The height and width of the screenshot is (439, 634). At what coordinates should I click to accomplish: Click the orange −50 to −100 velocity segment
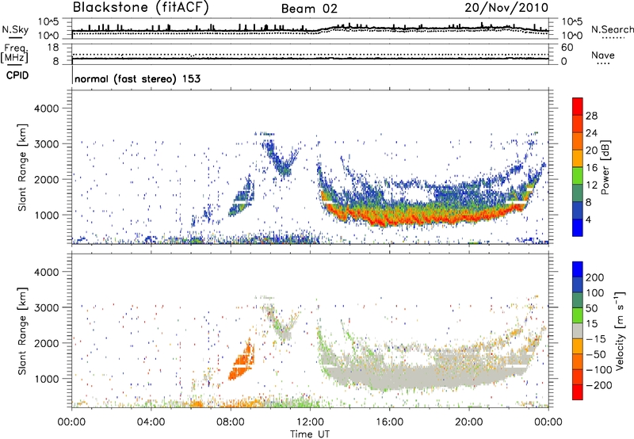[x=578, y=361]
